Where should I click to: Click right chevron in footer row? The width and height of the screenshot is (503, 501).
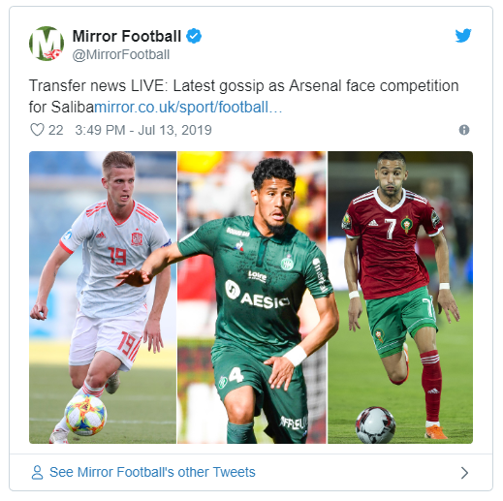[x=464, y=473]
